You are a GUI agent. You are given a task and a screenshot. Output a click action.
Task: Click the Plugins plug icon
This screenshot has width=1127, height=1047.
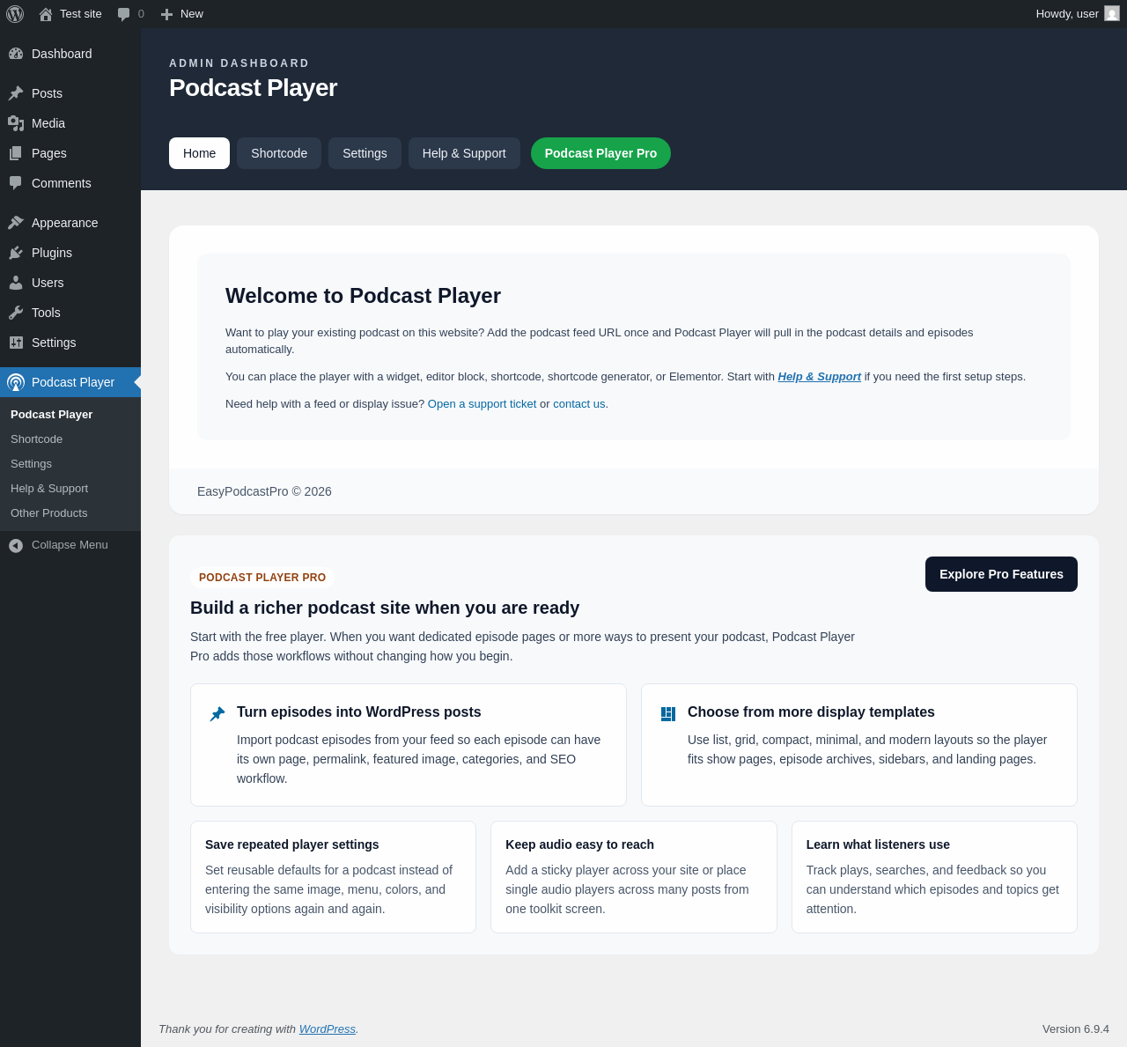(16, 253)
